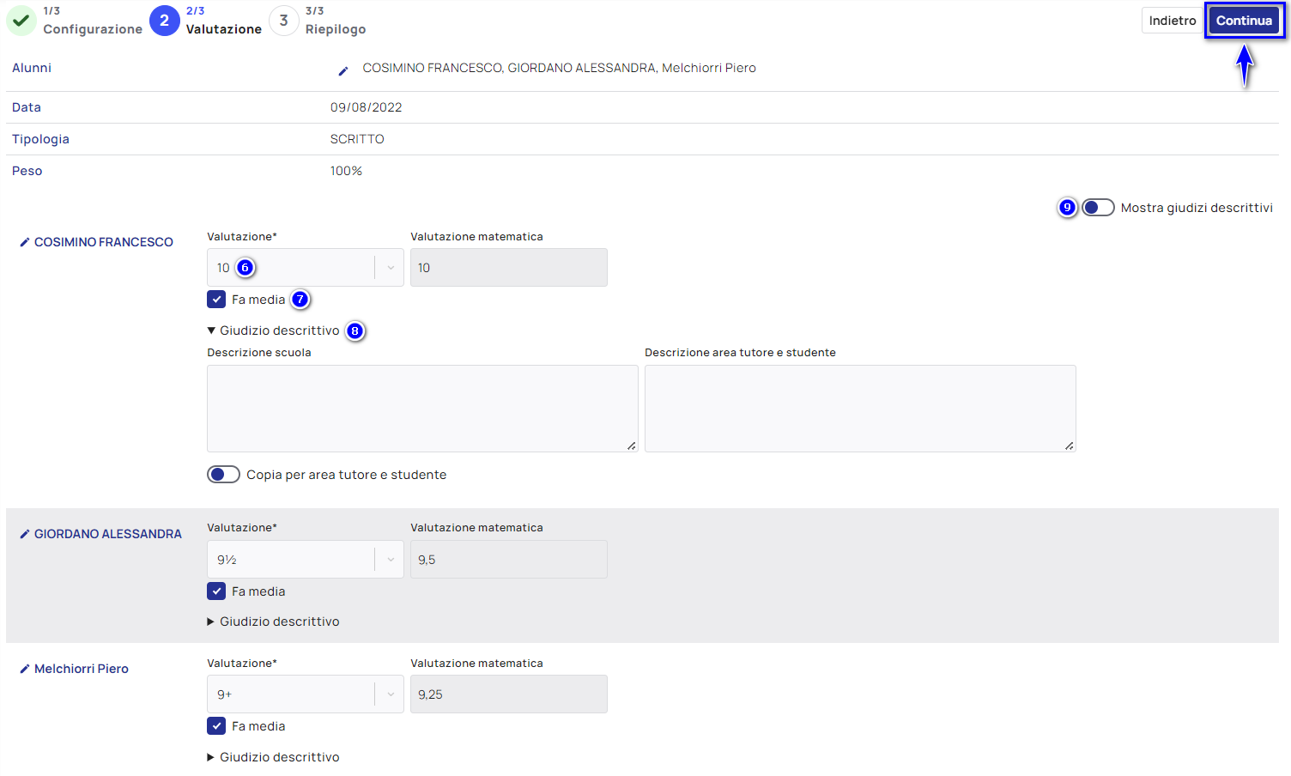Click the pencil icon next to Melchiorri Piero
This screenshot has height=776, width=1291.
(25, 670)
